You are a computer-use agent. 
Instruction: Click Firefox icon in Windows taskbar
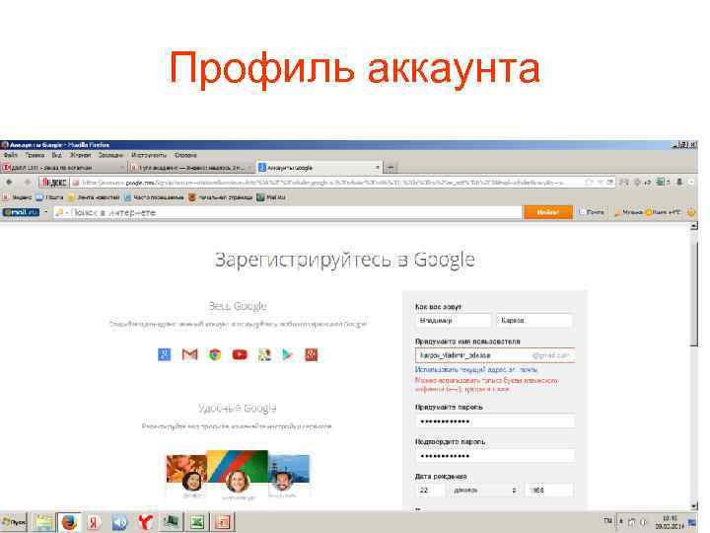coord(69,522)
